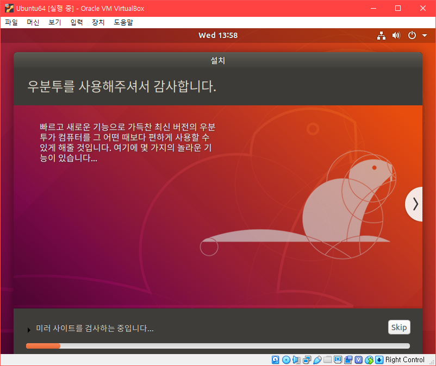Close the VirtualBox window
This screenshot has width=436, height=366.
point(422,8)
